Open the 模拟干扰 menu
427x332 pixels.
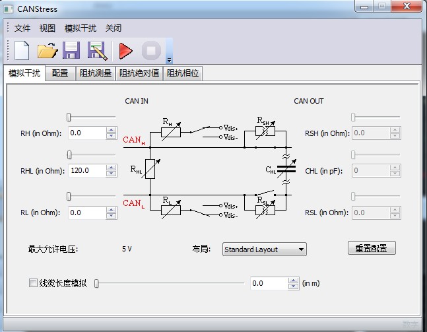coord(80,28)
